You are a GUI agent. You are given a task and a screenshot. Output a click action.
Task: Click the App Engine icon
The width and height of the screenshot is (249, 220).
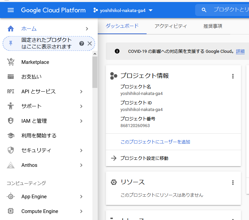click(11, 197)
